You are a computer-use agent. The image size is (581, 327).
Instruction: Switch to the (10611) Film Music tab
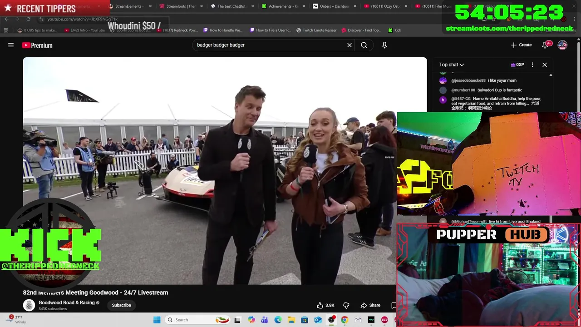click(x=435, y=6)
